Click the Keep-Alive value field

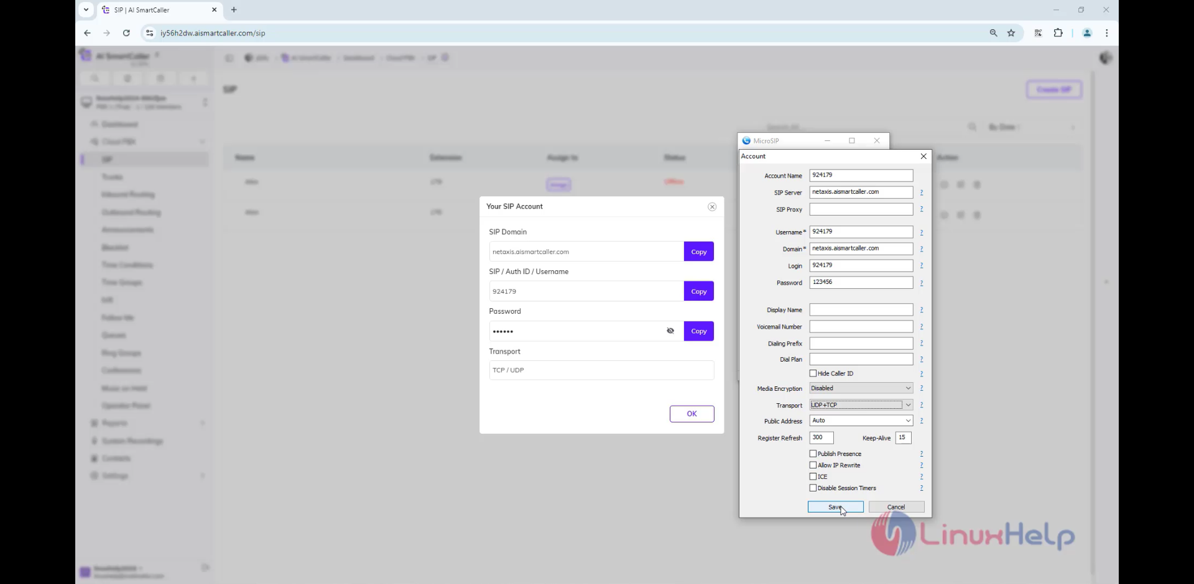(x=903, y=437)
